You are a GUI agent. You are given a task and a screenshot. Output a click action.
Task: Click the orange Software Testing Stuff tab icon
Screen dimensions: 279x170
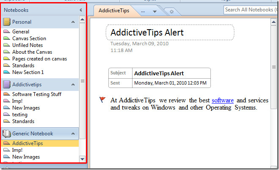(7, 94)
